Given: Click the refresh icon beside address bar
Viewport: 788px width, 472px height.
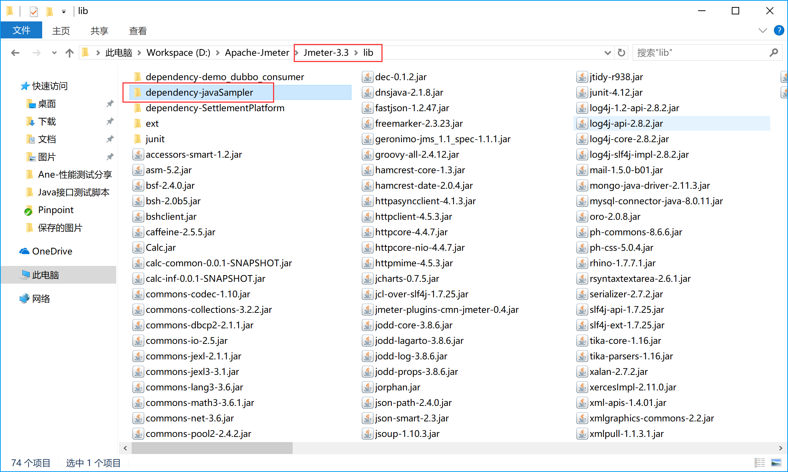Looking at the screenshot, I should point(622,53).
